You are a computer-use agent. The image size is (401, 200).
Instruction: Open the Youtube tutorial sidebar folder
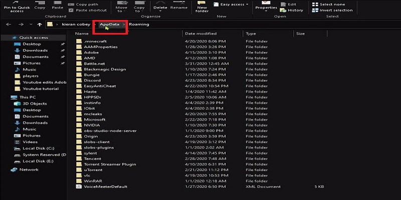[x=41, y=88]
